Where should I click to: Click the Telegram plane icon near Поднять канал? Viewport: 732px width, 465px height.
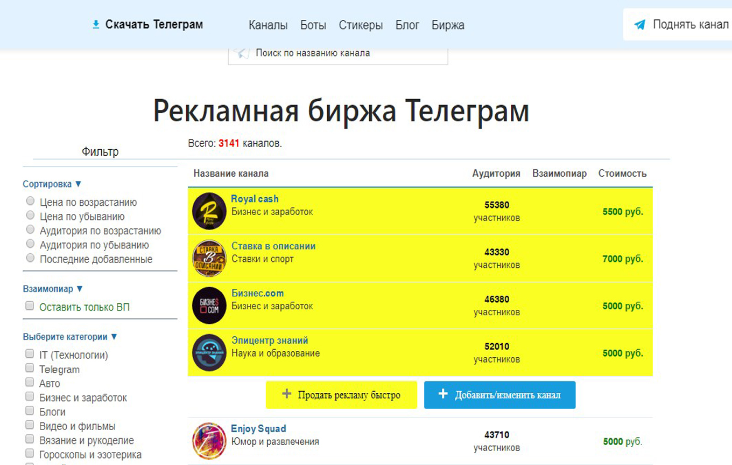(x=639, y=25)
